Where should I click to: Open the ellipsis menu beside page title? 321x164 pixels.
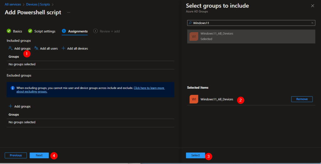[69, 12]
